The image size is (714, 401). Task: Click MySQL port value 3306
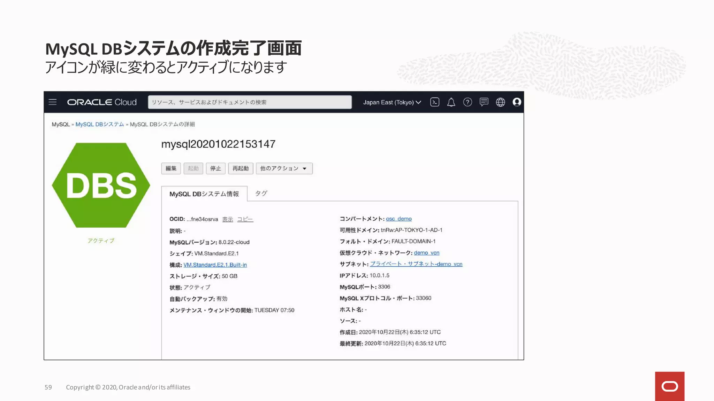[x=384, y=287]
